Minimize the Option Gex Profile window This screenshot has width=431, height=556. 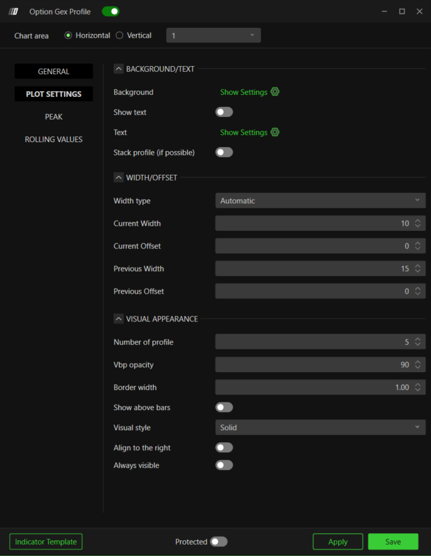point(385,12)
